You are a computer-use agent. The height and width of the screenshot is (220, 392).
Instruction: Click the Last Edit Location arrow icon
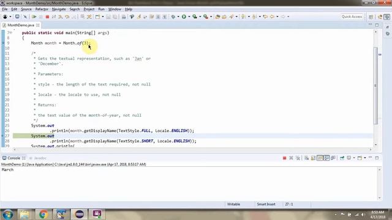click(x=265, y=16)
